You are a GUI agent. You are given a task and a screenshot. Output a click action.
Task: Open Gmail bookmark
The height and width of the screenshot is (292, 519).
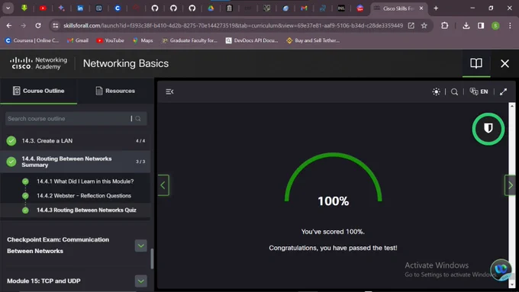click(x=77, y=40)
